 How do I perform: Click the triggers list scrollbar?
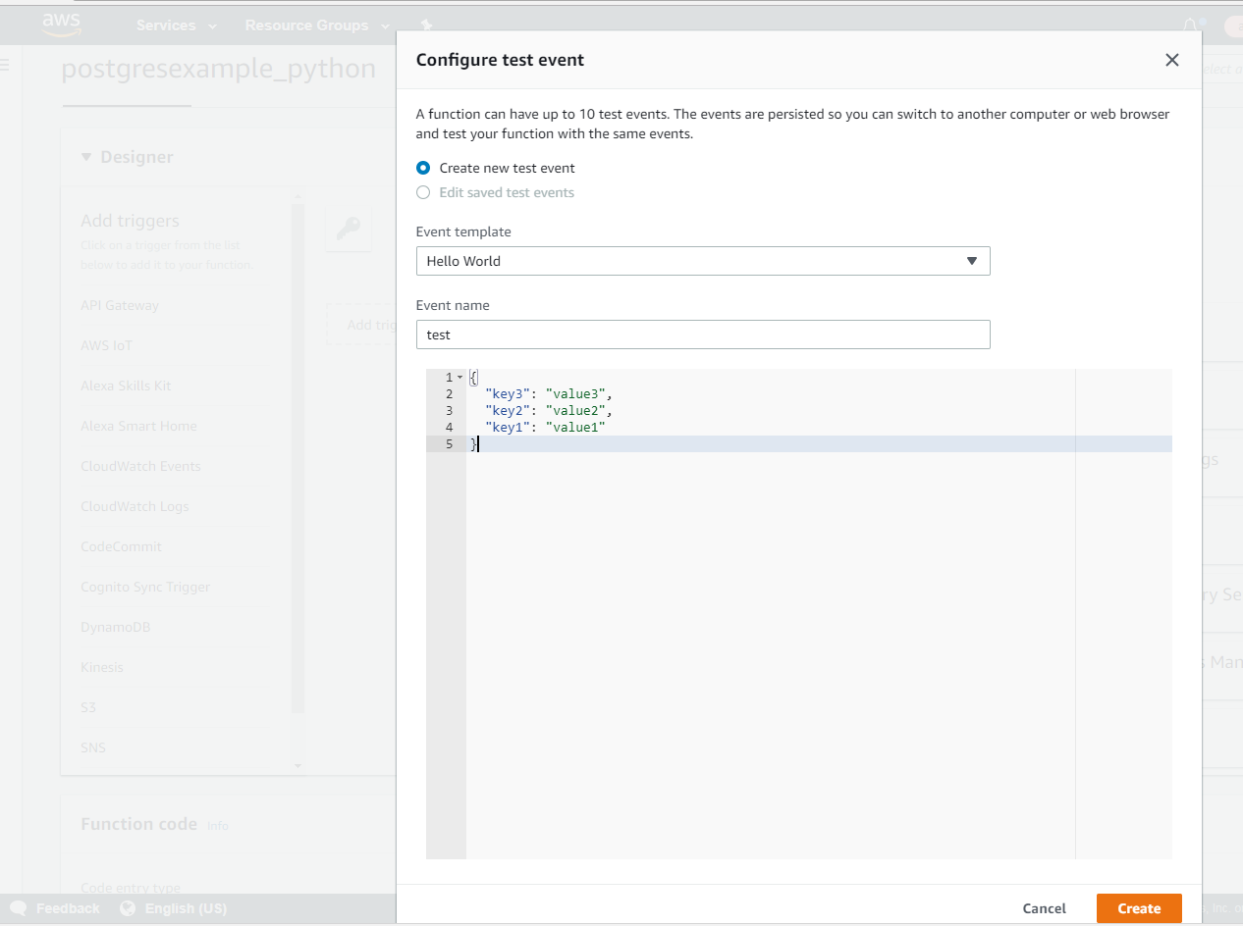coord(298,457)
